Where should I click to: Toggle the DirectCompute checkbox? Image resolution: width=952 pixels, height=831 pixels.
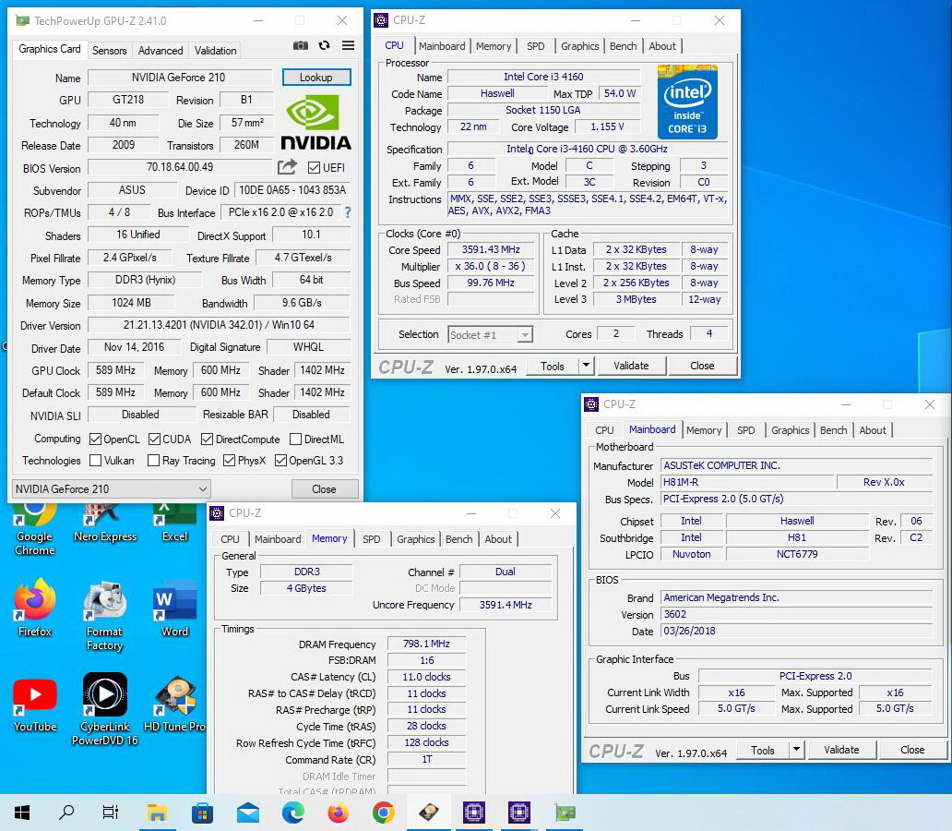coord(207,439)
